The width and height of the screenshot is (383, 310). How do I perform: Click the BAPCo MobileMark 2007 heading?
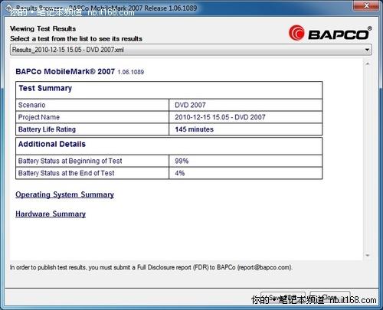pyautogui.click(x=65, y=72)
